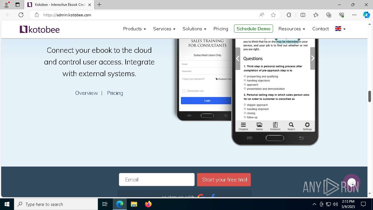Open Edge tab actions menu icon

[17, 5]
